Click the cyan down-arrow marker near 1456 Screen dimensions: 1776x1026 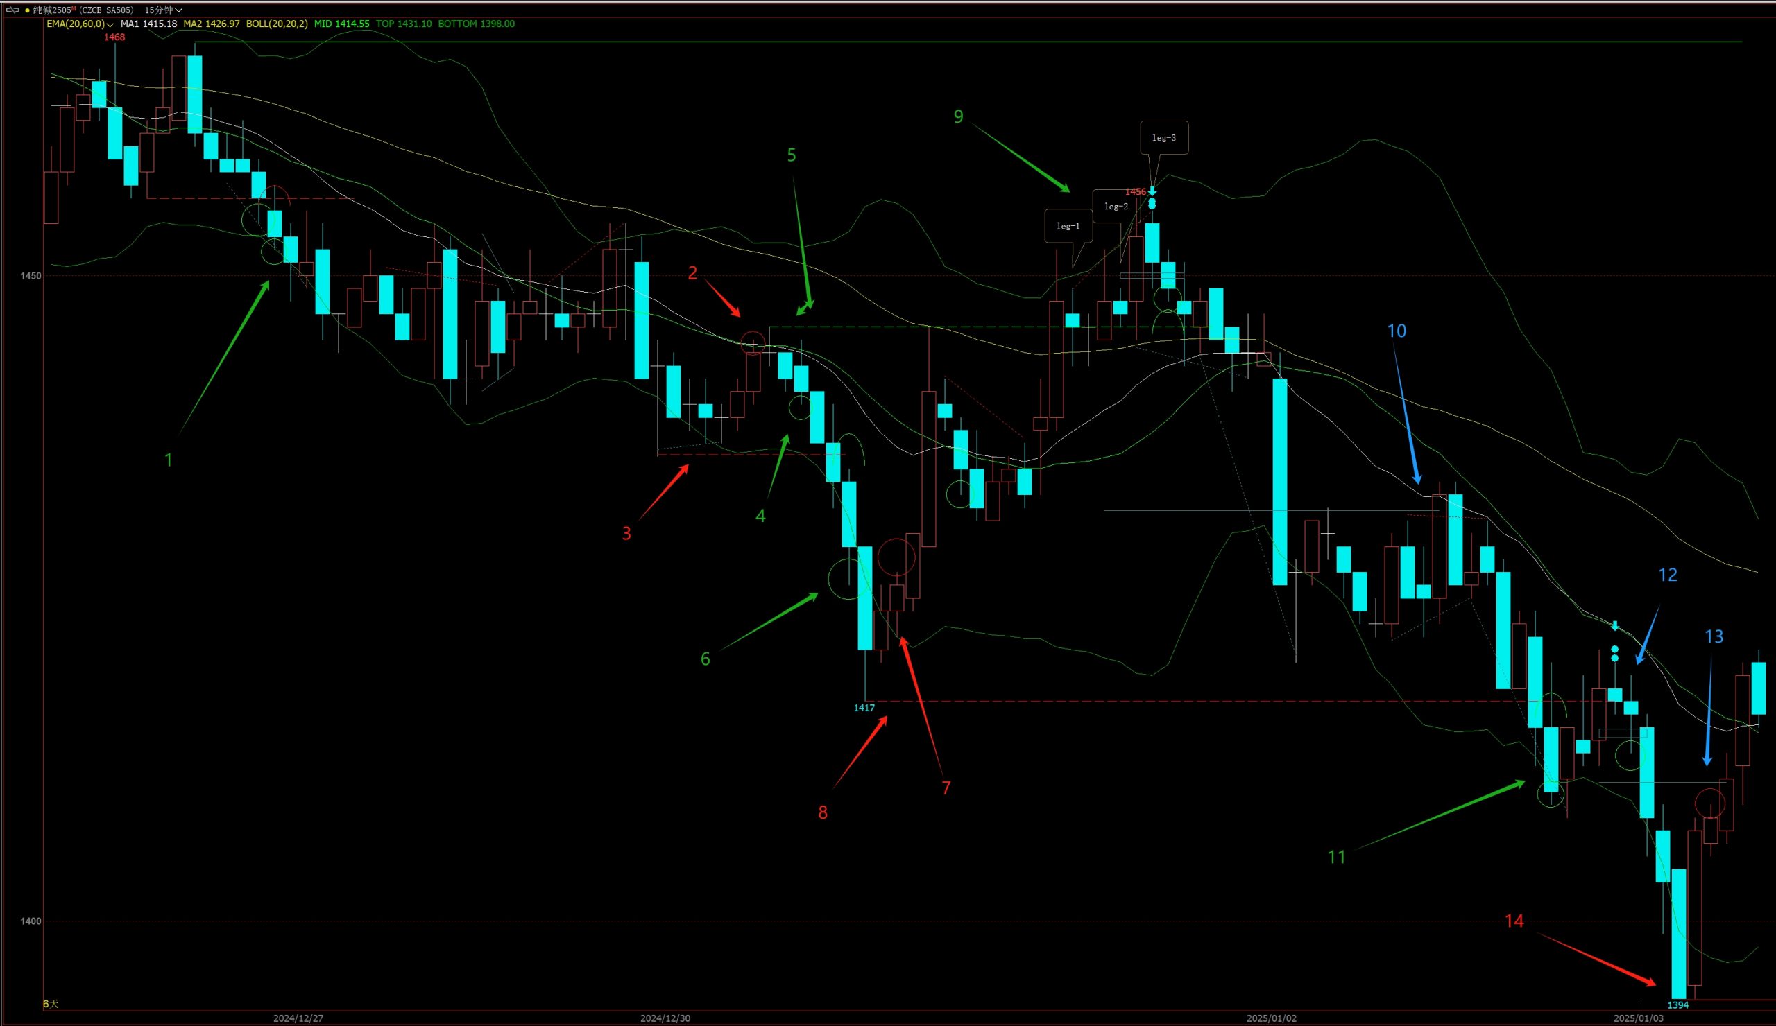pos(1152,191)
